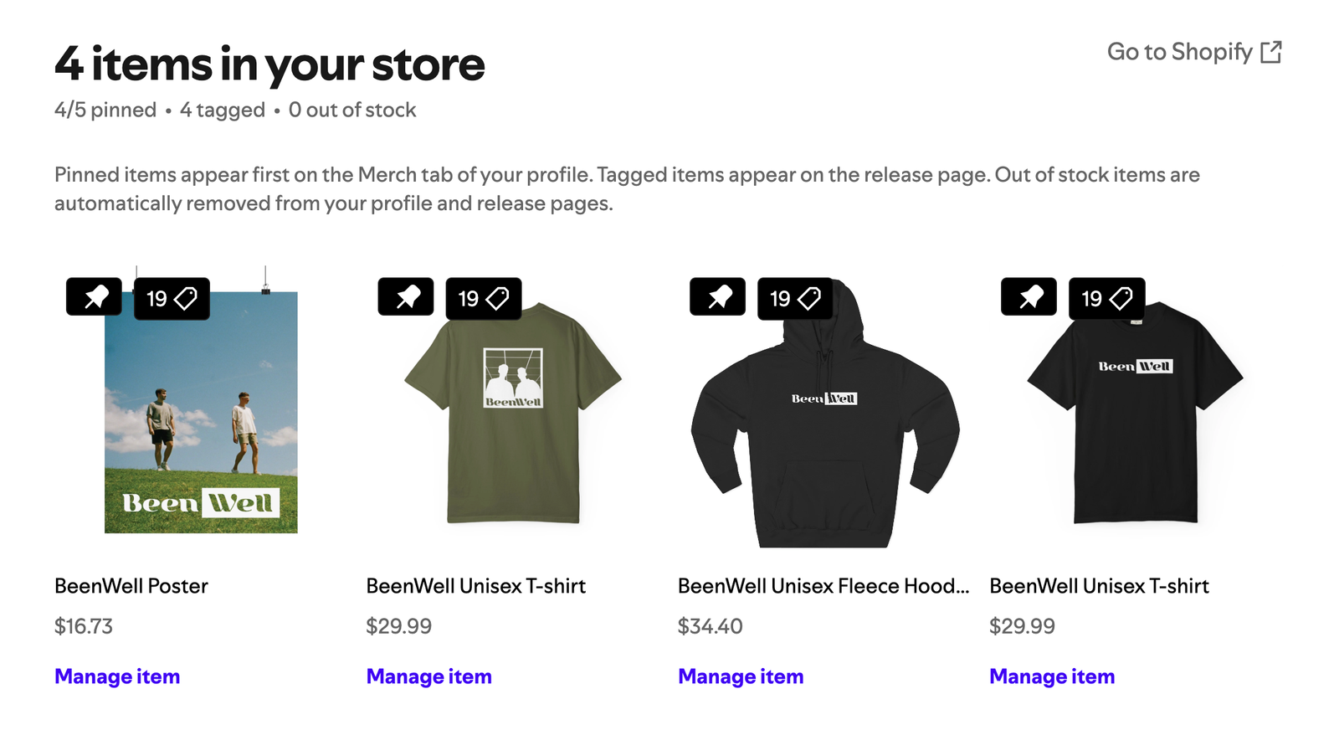Click the pin icon on the black T-shirt
The width and height of the screenshot is (1339, 730).
coord(1029,297)
